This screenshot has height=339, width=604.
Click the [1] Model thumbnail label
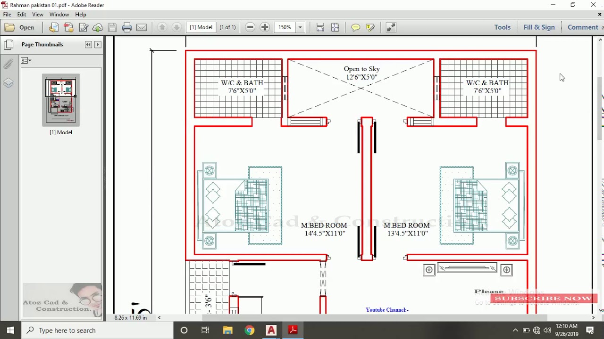(x=61, y=132)
